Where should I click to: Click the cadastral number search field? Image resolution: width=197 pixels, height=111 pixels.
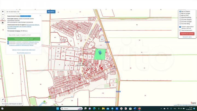pos(26,12)
